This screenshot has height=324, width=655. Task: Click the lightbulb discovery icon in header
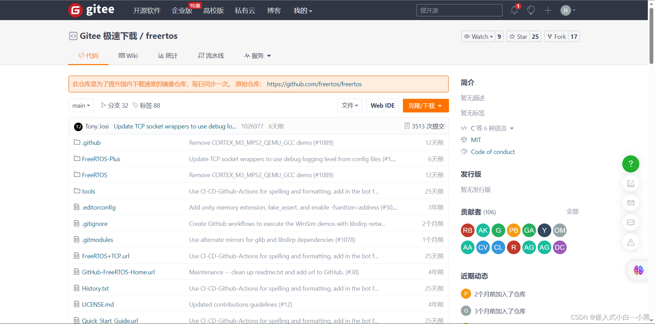(531, 10)
